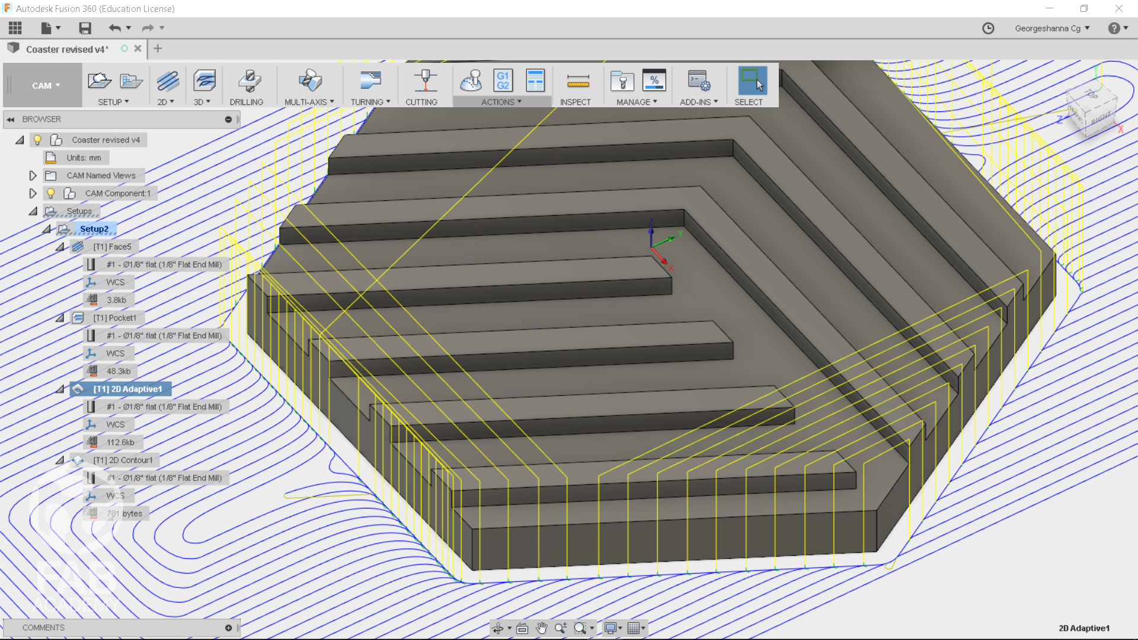Undo the last action
The image size is (1138, 640).
click(x=114, y=28)
